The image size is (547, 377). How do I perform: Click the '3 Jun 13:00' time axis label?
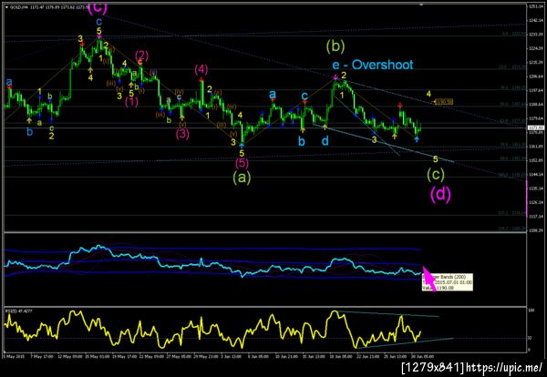232,357
